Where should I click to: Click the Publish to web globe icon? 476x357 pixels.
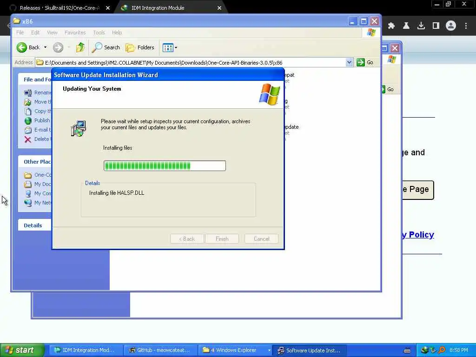[x=27, y=120]
